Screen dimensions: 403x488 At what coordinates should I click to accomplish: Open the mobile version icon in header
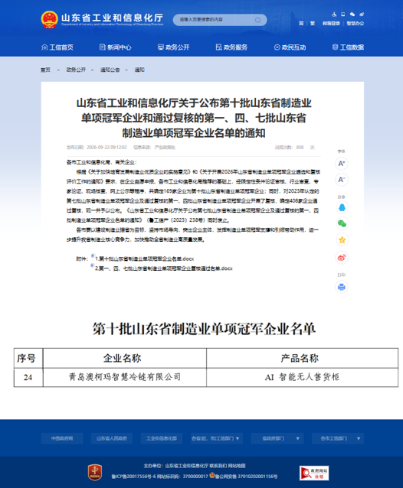pos(342,15)
